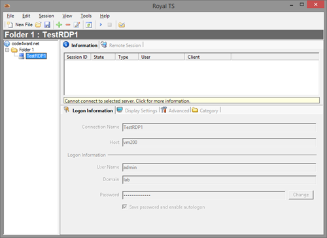Click the Royal TS title bar app icon
327x238 pixels.
tap(7, 6)
